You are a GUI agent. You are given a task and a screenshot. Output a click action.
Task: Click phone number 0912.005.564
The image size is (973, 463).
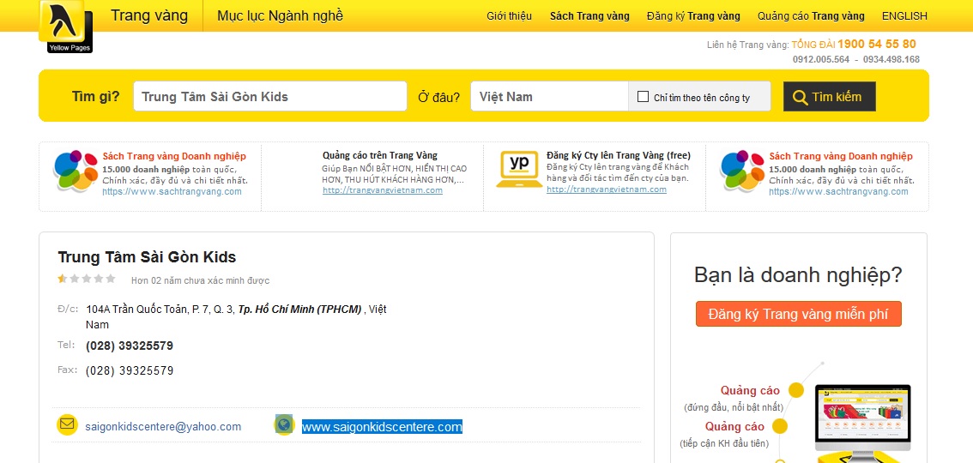point(821,59)
